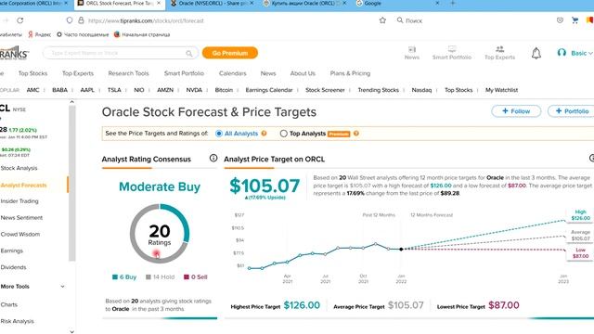
Task: Expand the Basic account dropdown
Action: coord(575,53)
